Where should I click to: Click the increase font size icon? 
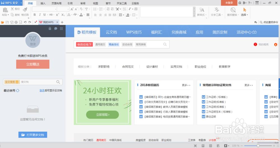coord(72,9)
